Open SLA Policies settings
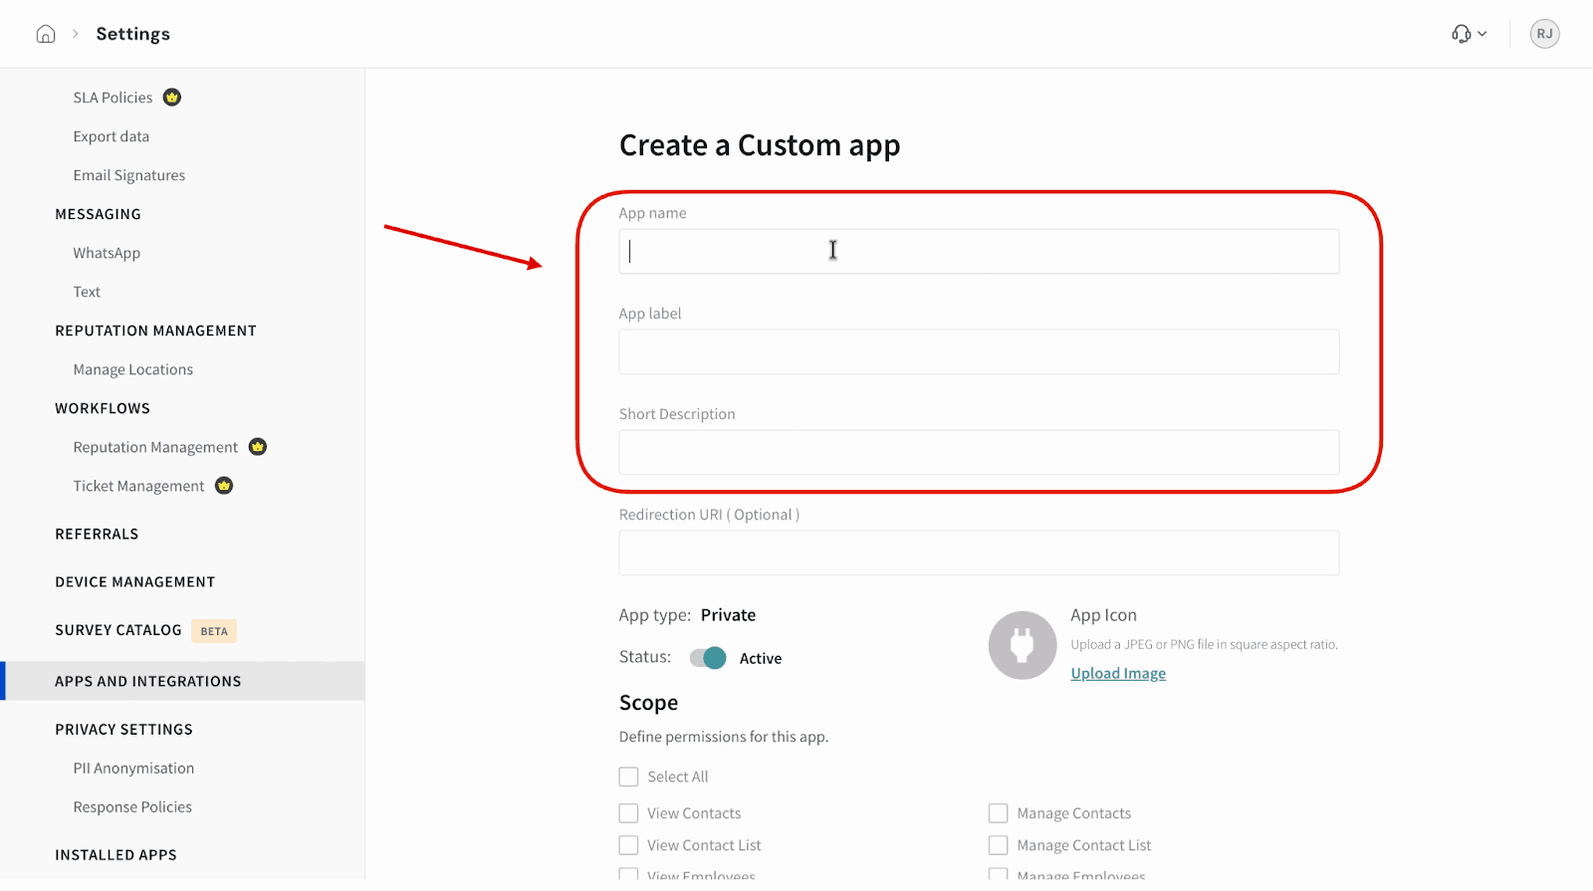The width and height of the screenshot is (1593, 891). tap(113, 98)
